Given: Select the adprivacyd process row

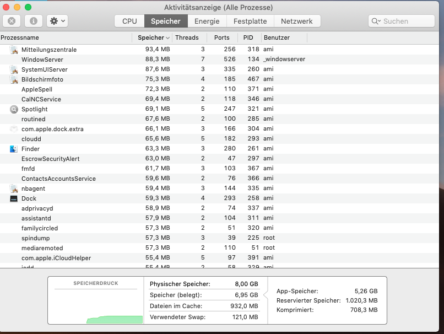Looking at the screenshot, I should click(x=219, y=208).
